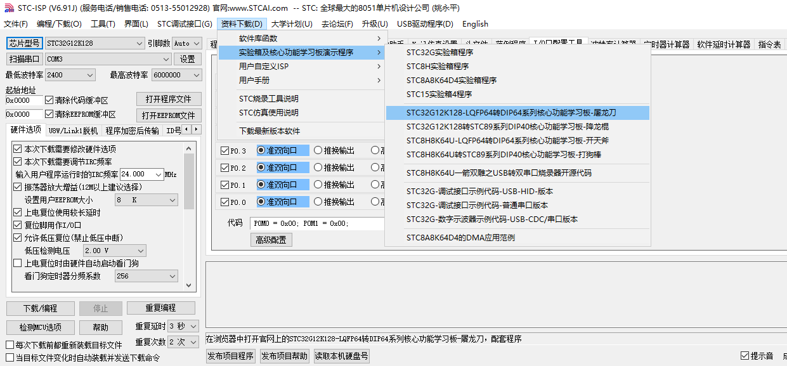Choose the 屠龙刀 STC32G12K128-LQFP64 board entry
Viewport: 787px width, 366px height.
[x=517, y=113]
